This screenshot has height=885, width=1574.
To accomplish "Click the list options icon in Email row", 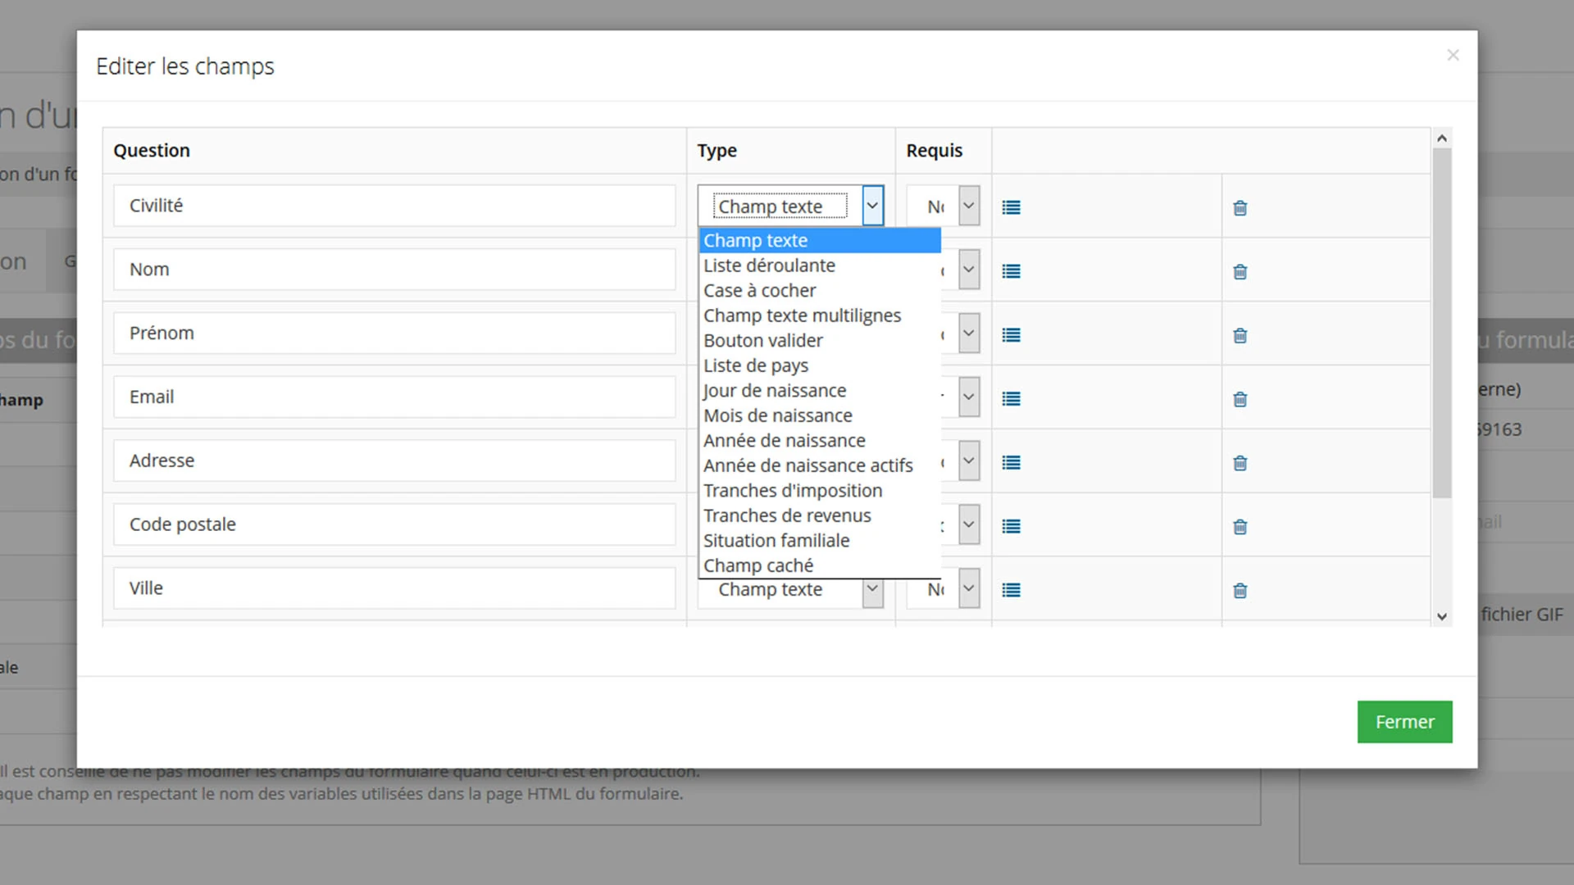I will click(1011, 399).
